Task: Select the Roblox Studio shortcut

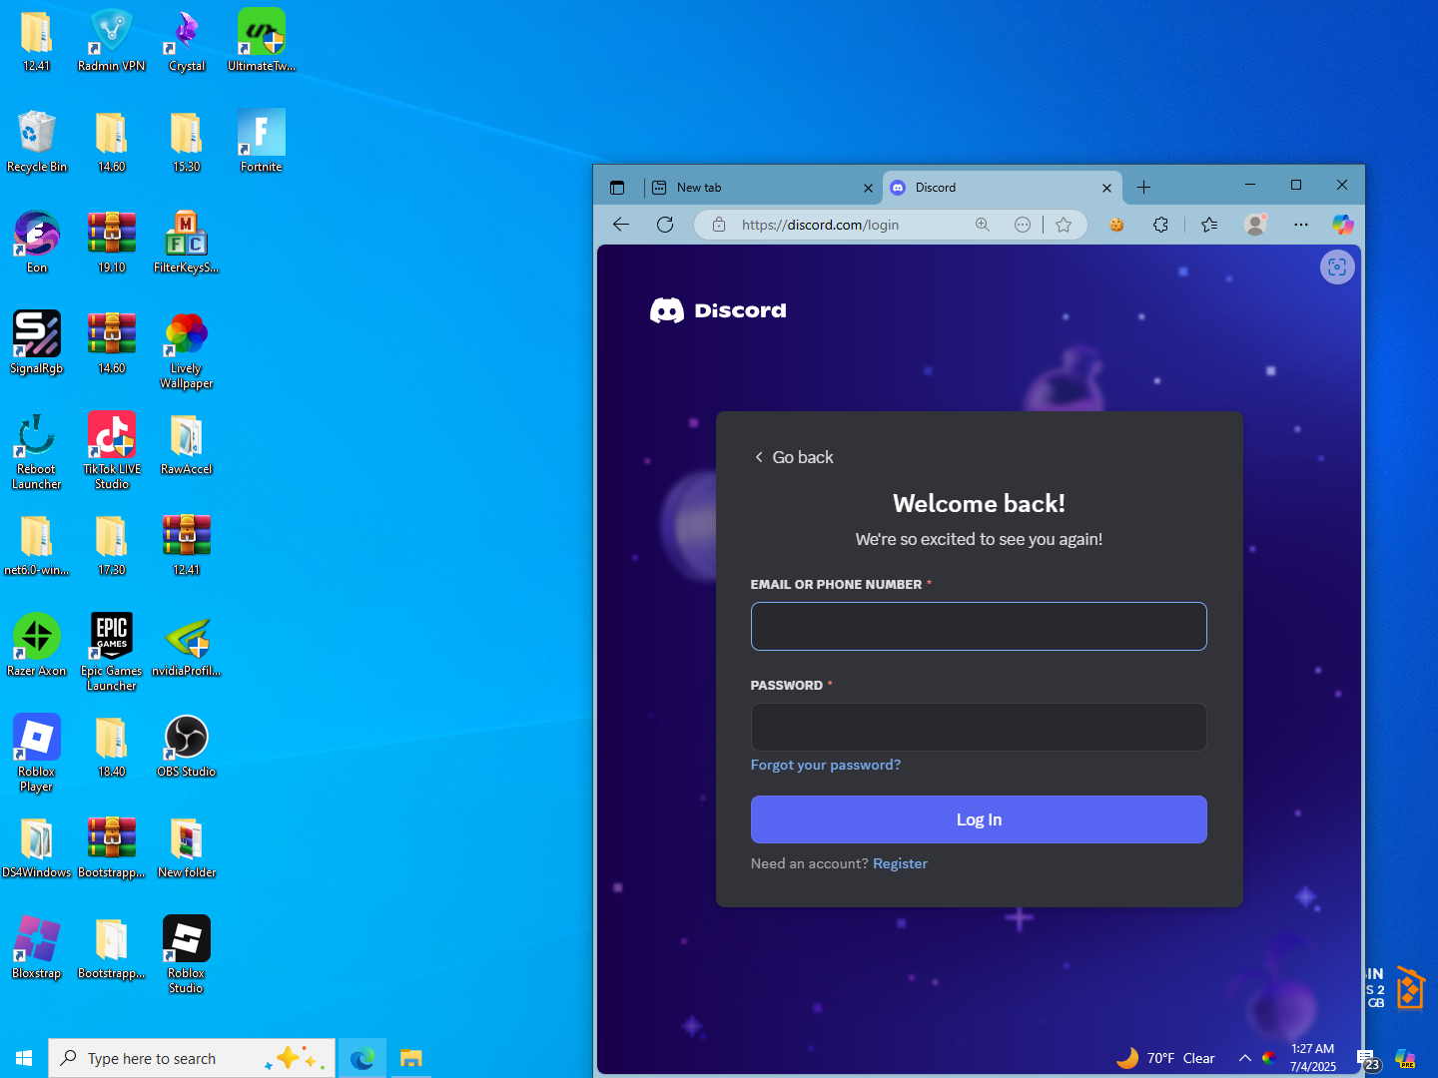Action: tap(187, 955)
